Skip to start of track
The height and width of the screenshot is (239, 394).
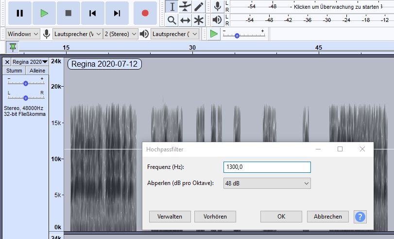pos(93,13)
